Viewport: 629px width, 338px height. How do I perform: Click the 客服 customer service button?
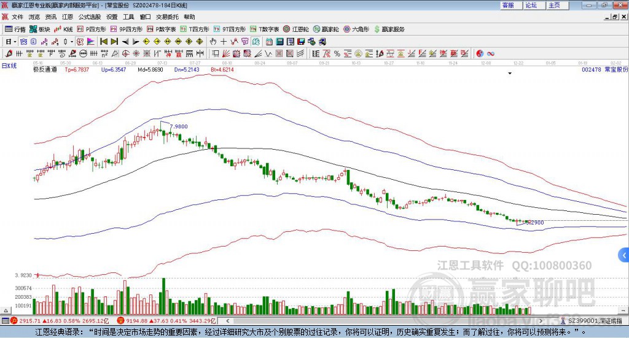point(511,5)
